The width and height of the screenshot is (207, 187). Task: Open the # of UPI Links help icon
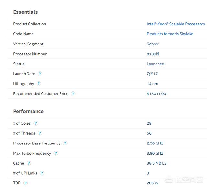(42, 173)
